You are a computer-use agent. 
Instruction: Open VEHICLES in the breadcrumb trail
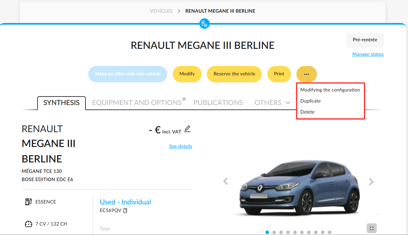coord(161,11)
